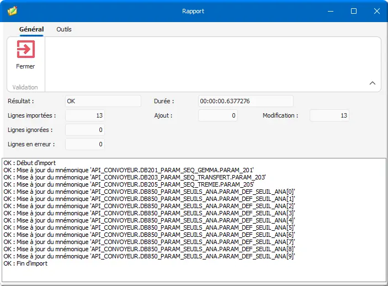Select log line 'OK : Début d'import'
This screenshot has height=286, width=388.
click(x=30, y=163)
